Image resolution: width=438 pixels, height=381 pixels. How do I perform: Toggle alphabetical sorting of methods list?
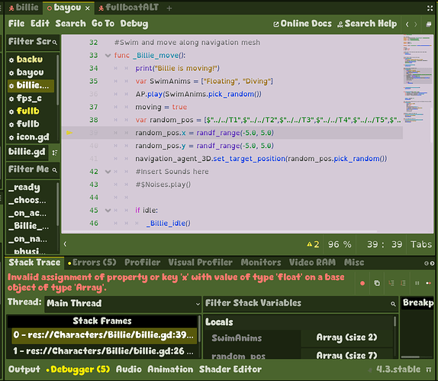[55, 153]
